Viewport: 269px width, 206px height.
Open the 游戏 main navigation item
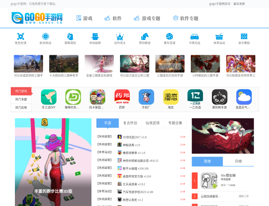click(x=84, y=18)
